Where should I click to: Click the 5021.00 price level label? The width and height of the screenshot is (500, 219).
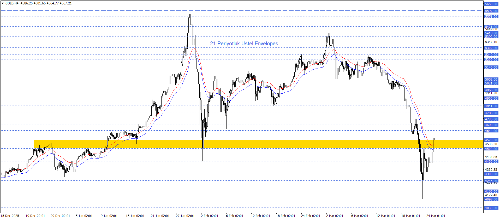tap(491, 83)
